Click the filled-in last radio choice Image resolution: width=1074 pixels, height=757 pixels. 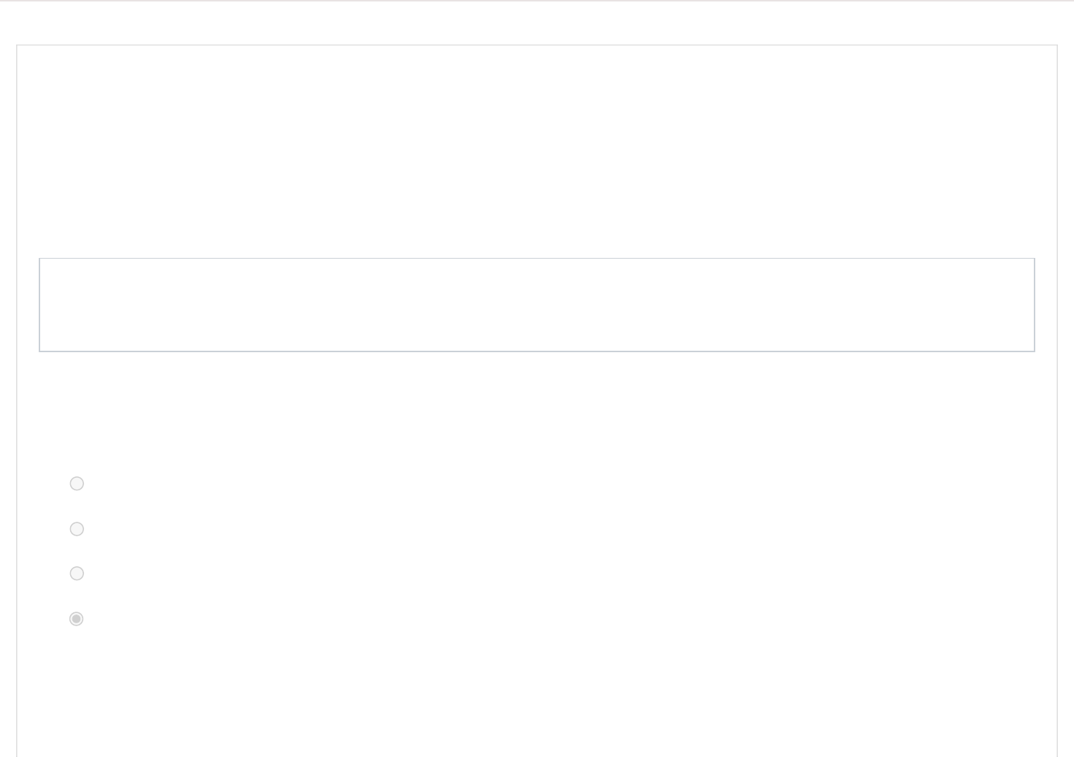pyautogui.click(x=77, y=619)
